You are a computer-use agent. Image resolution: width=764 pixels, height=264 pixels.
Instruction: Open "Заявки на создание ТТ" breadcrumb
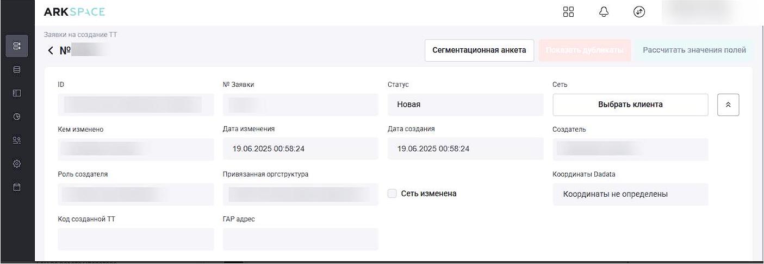pos(80,35)
